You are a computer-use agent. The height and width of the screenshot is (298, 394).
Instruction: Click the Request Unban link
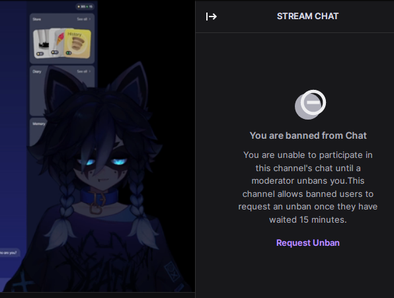(308, 242)
